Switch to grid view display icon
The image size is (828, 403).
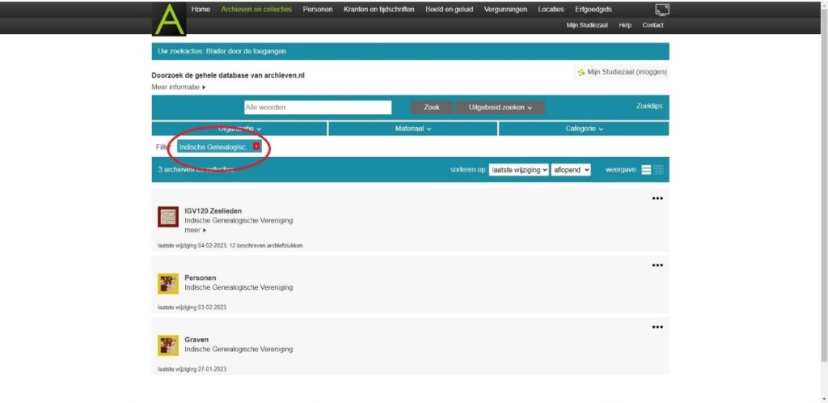coord(658,170)
